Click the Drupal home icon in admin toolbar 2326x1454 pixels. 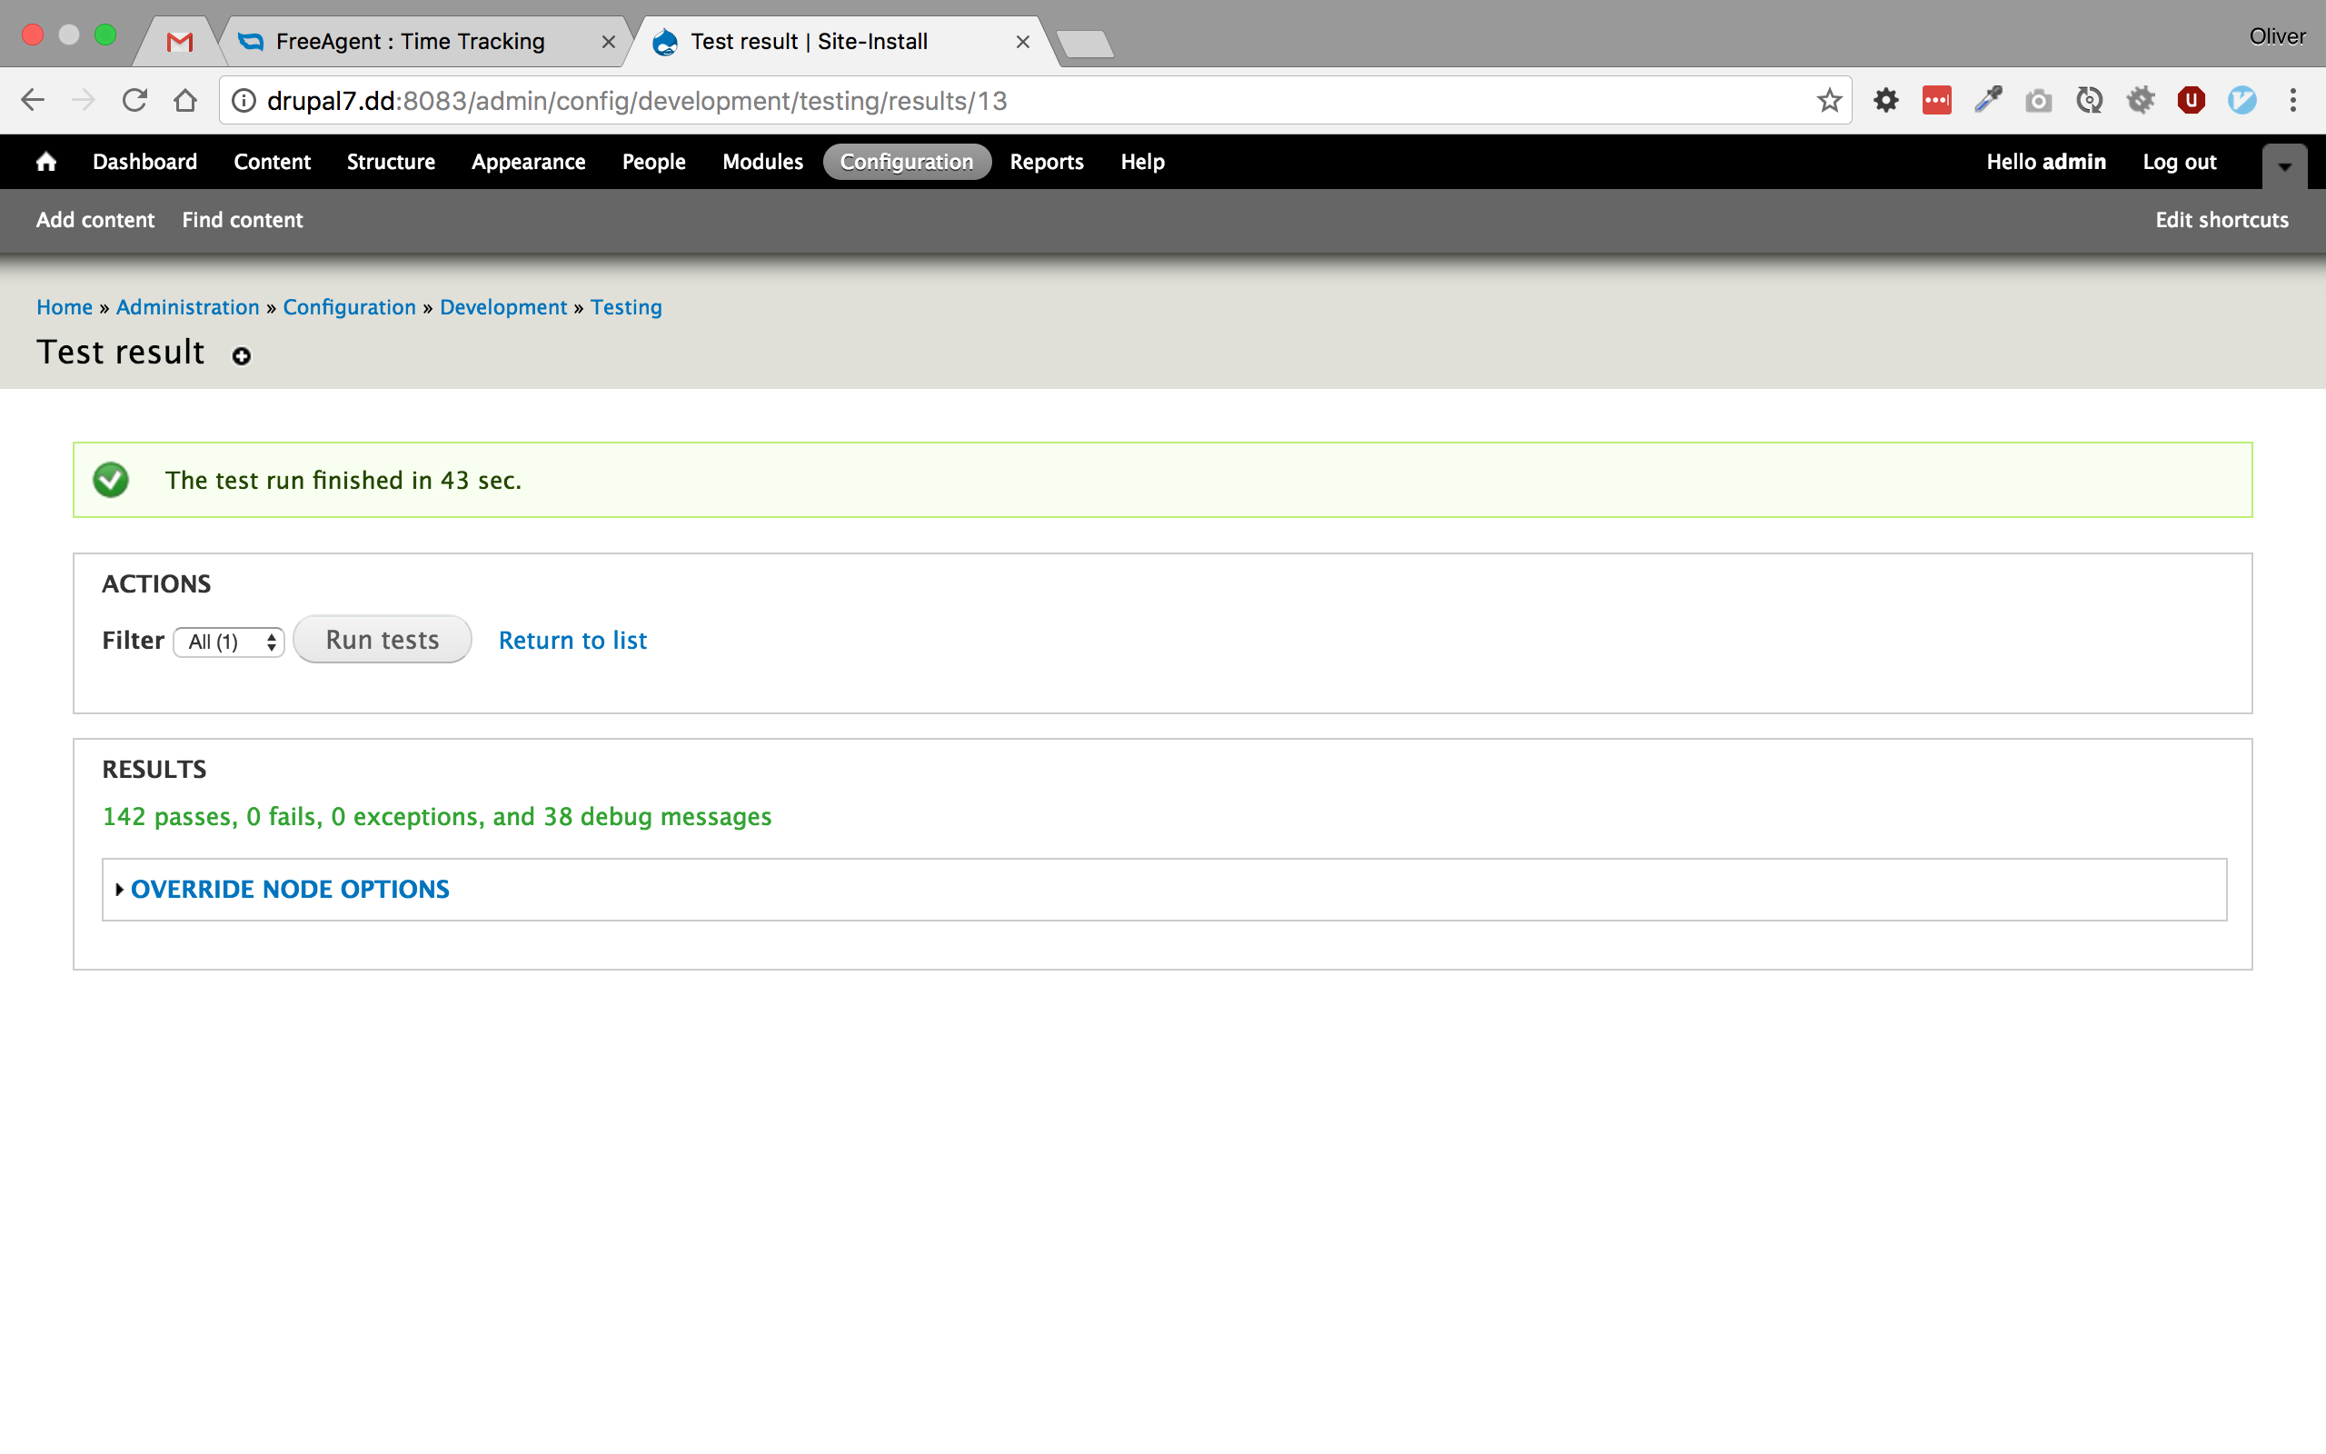click(46, 162)
